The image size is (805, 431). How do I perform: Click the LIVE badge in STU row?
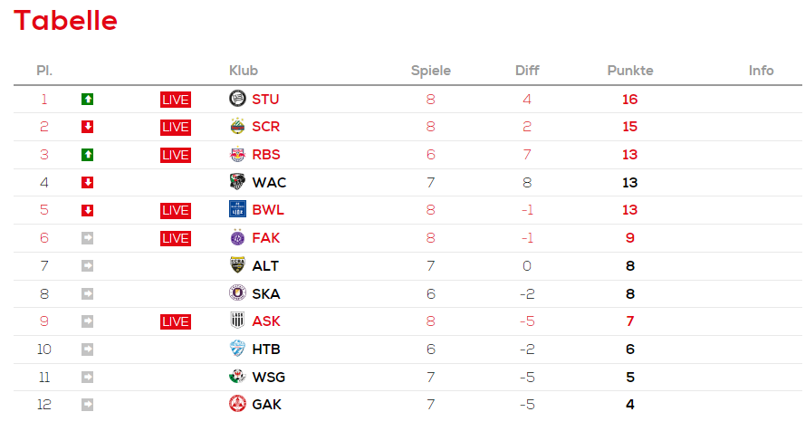coord(176,100)
